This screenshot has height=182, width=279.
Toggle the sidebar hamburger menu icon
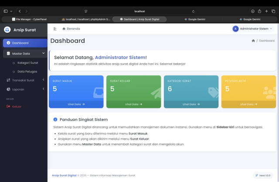coord(55,29)
